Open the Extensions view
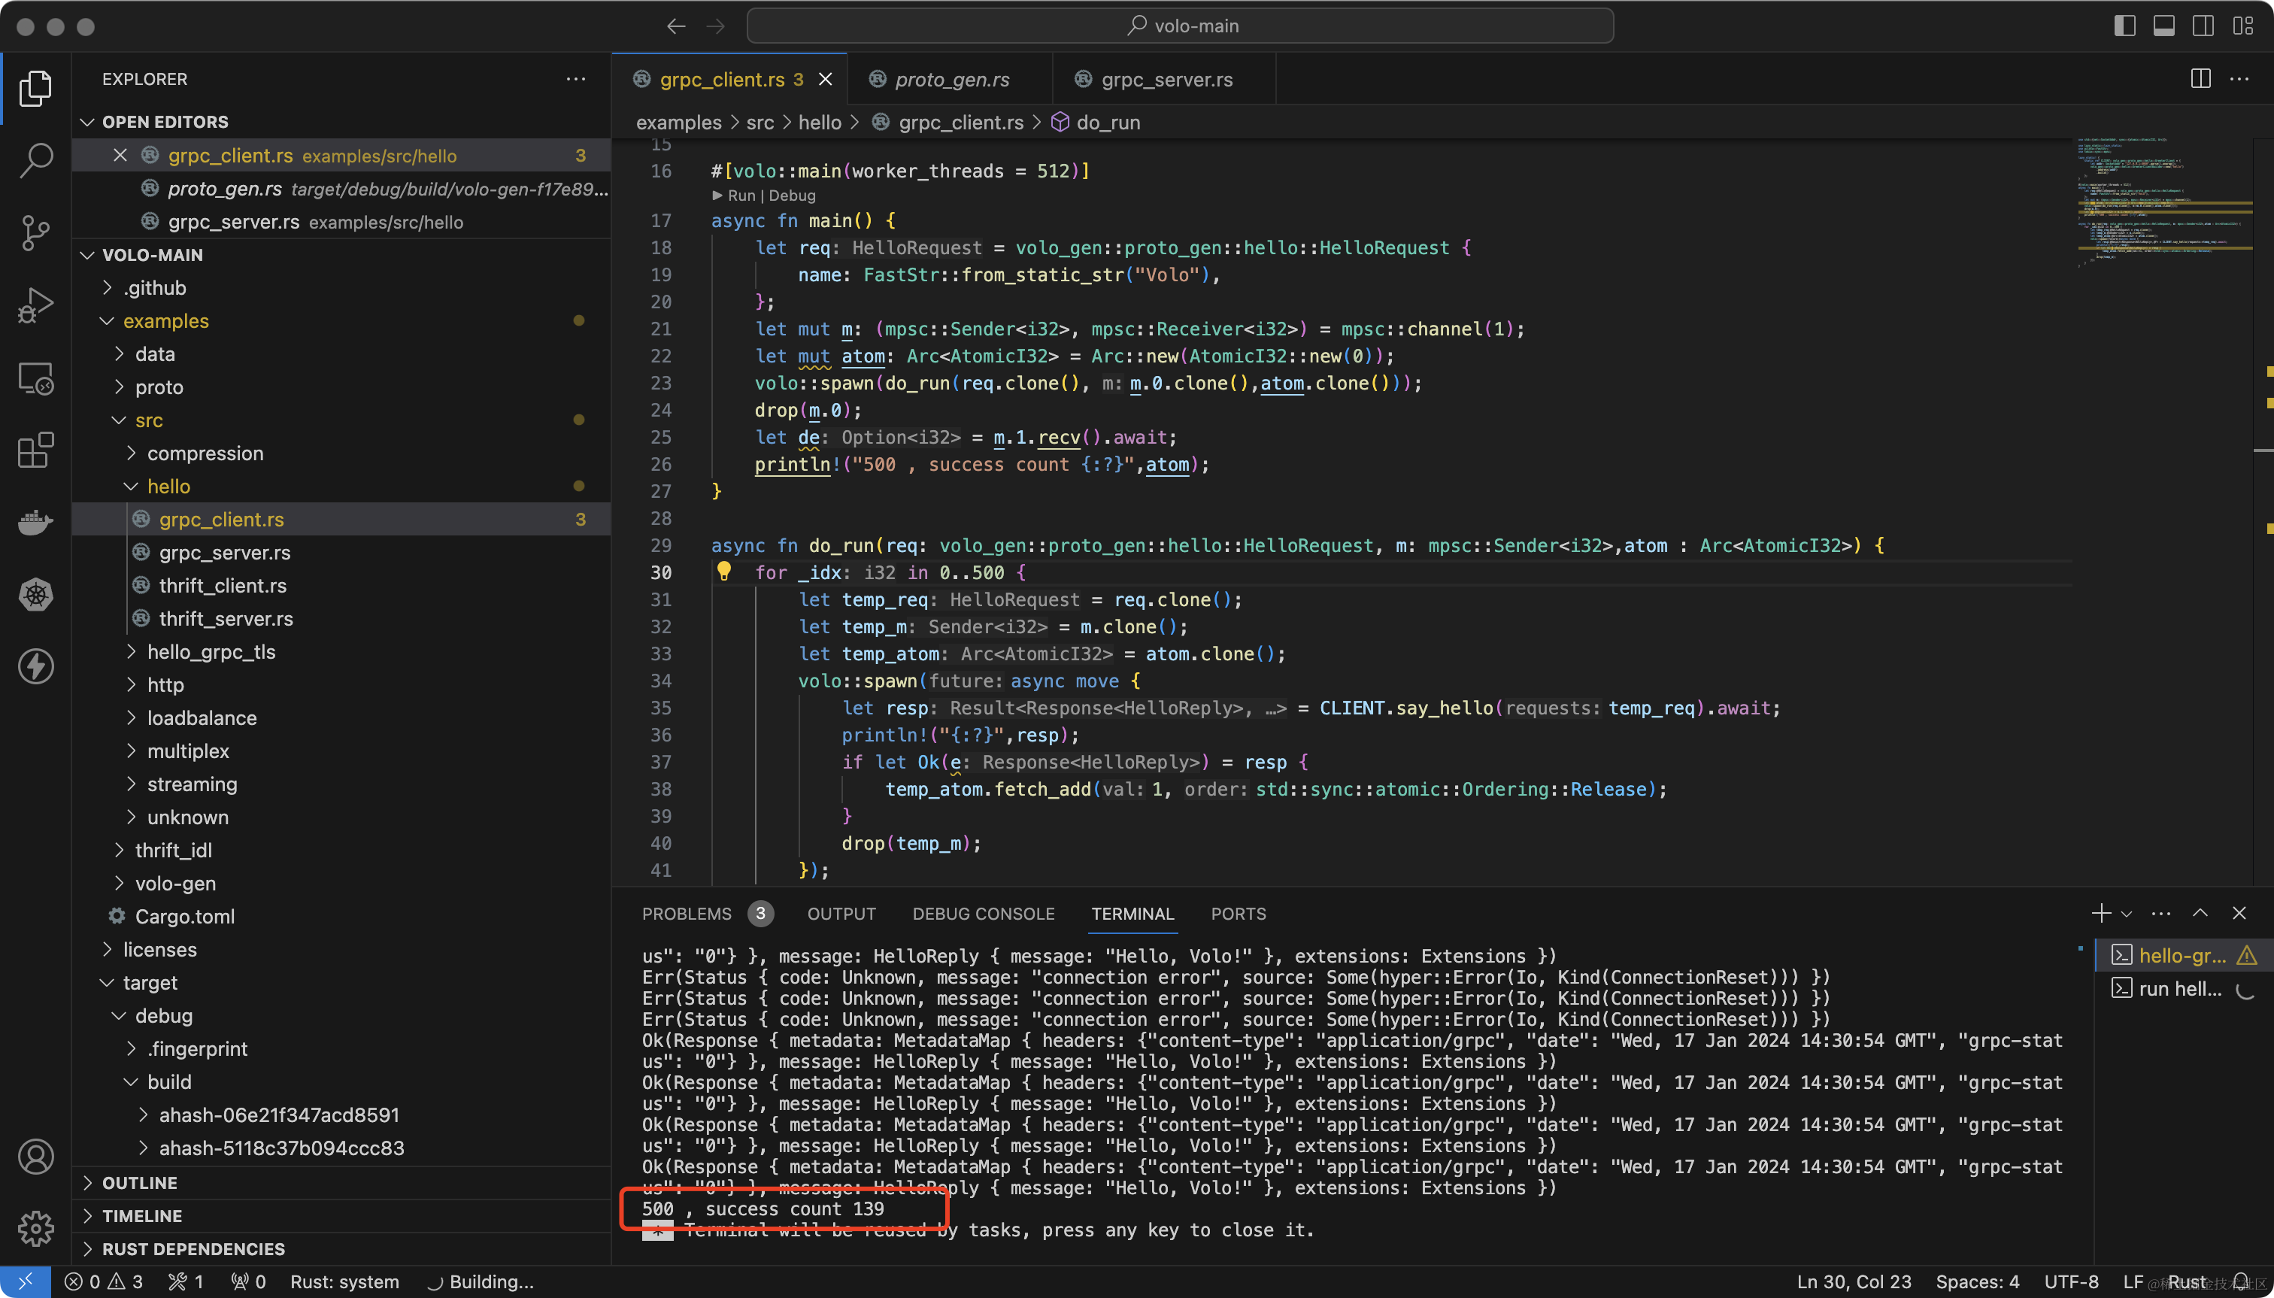 [x=35, y=450]
